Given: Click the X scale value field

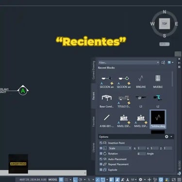Looking at the screenshot, I should (x=142, y=148).
